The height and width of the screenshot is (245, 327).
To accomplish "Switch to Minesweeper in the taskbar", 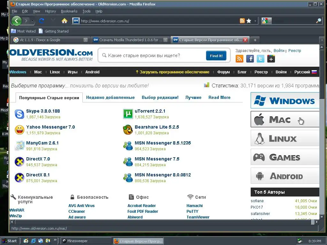I will point(86,241).
